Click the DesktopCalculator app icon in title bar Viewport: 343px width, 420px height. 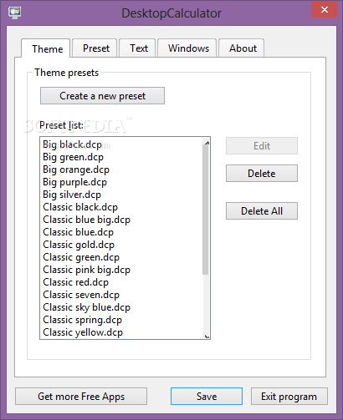(x=14, y=13)
